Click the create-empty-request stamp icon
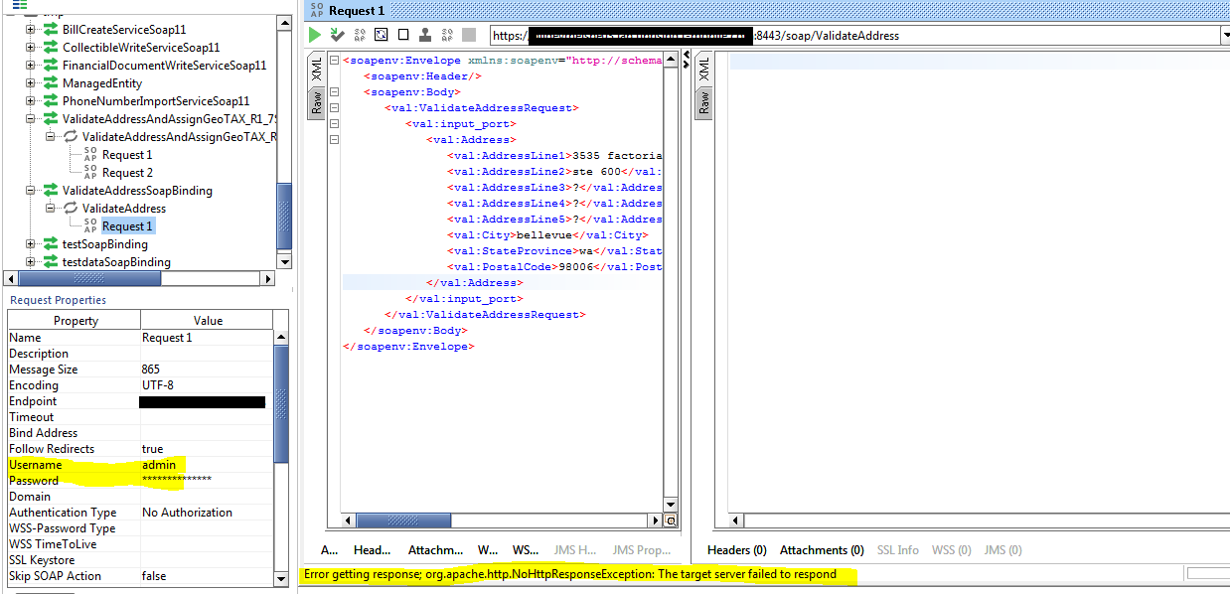Image resolution: width=1230 pixels, height=594 pixels. (424, 34)
